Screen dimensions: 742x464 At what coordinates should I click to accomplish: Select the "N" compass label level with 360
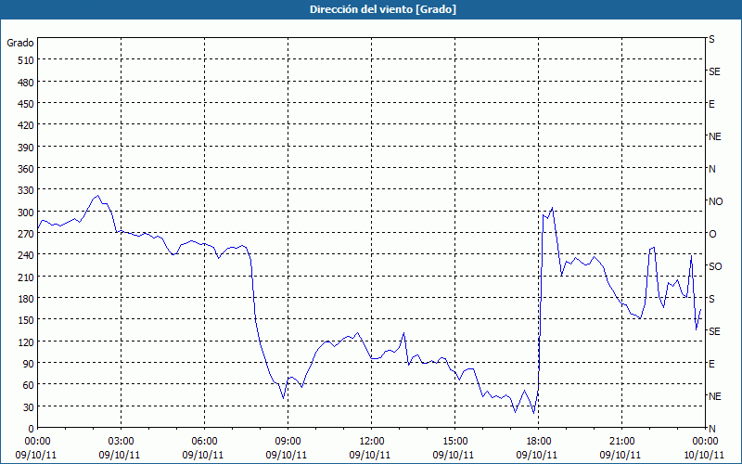[712, 169]
